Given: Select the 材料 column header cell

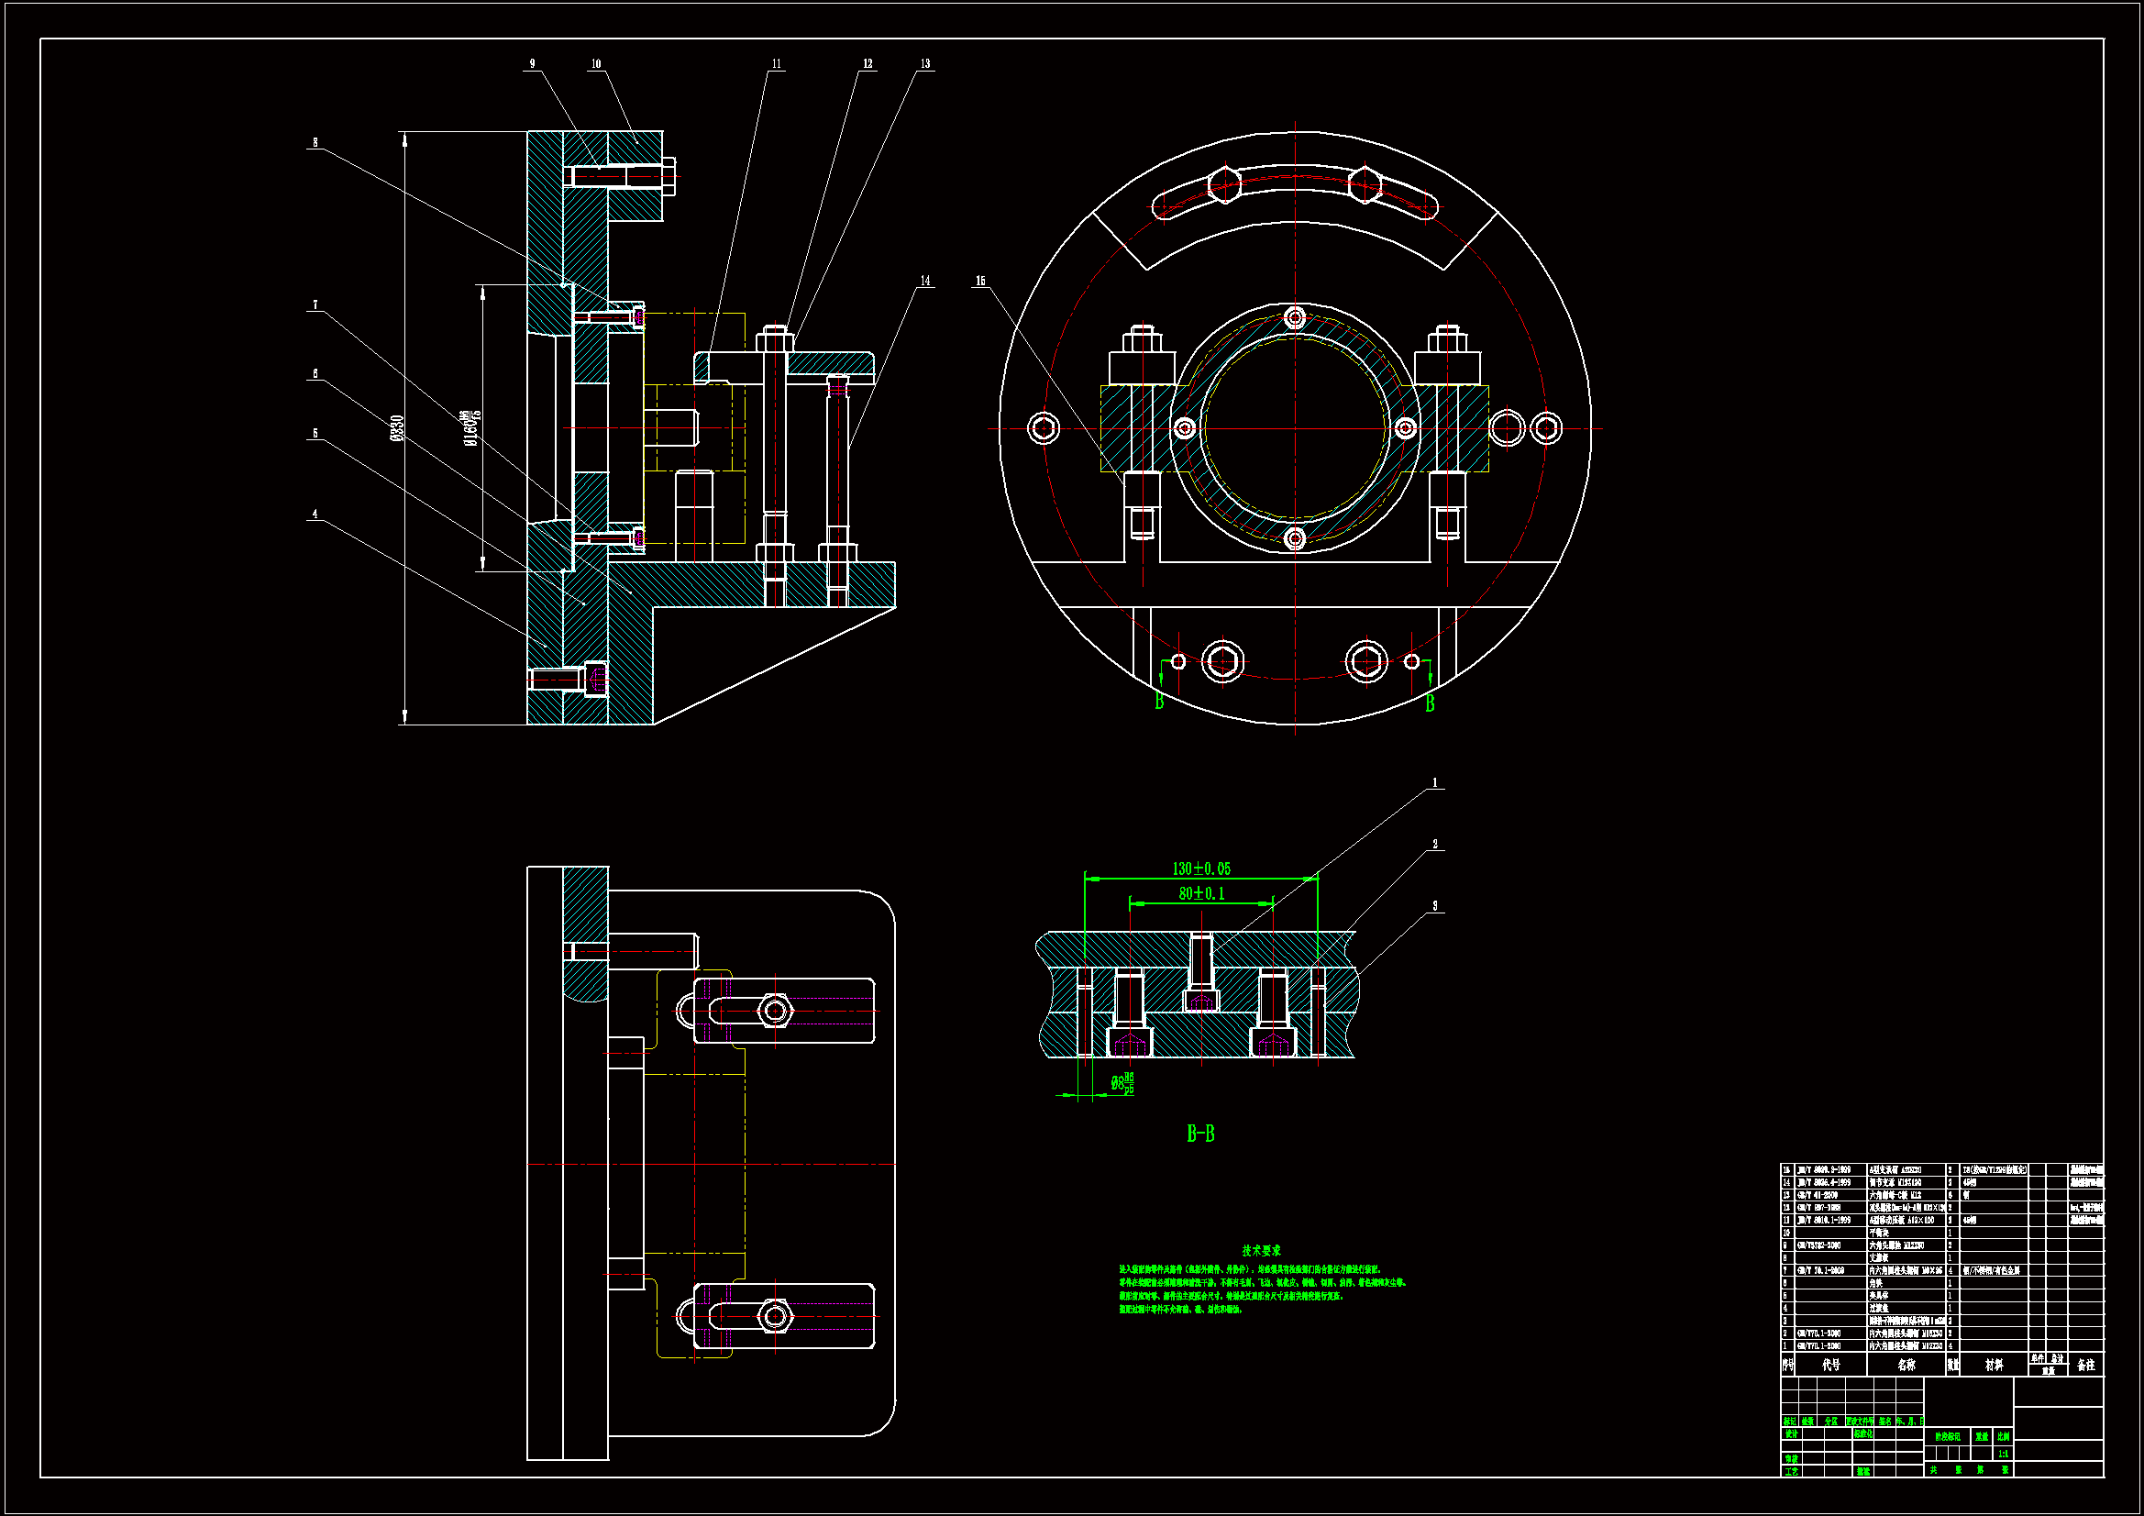Looking at the screenshot, I should tap(1994, 1366).
